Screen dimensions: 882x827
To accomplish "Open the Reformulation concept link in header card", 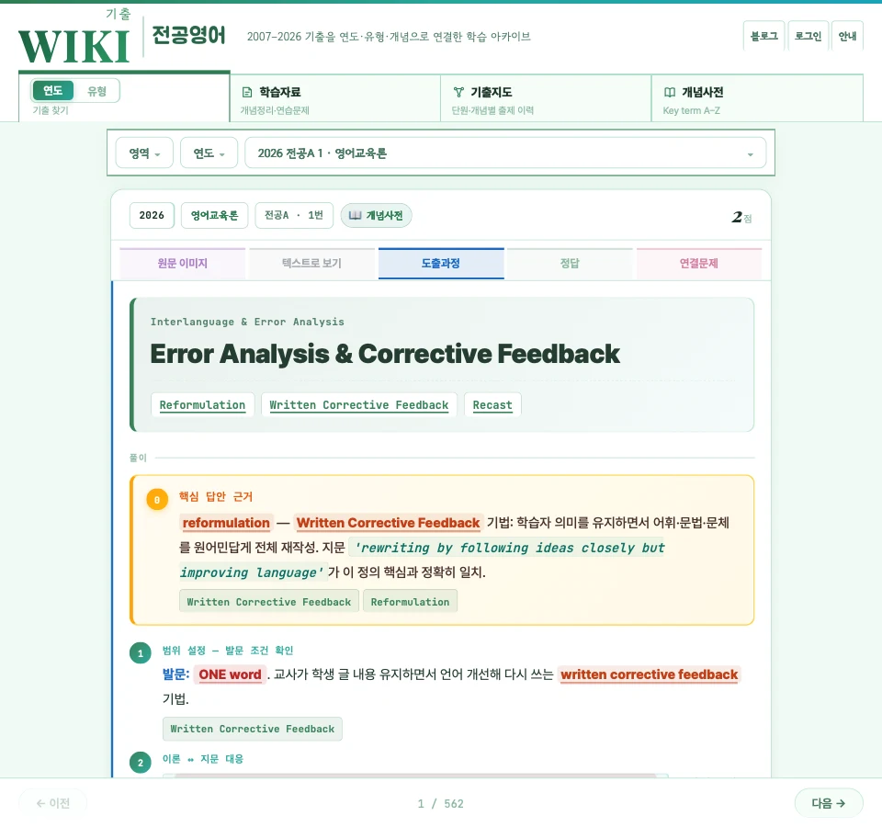I will pos(202,405).
